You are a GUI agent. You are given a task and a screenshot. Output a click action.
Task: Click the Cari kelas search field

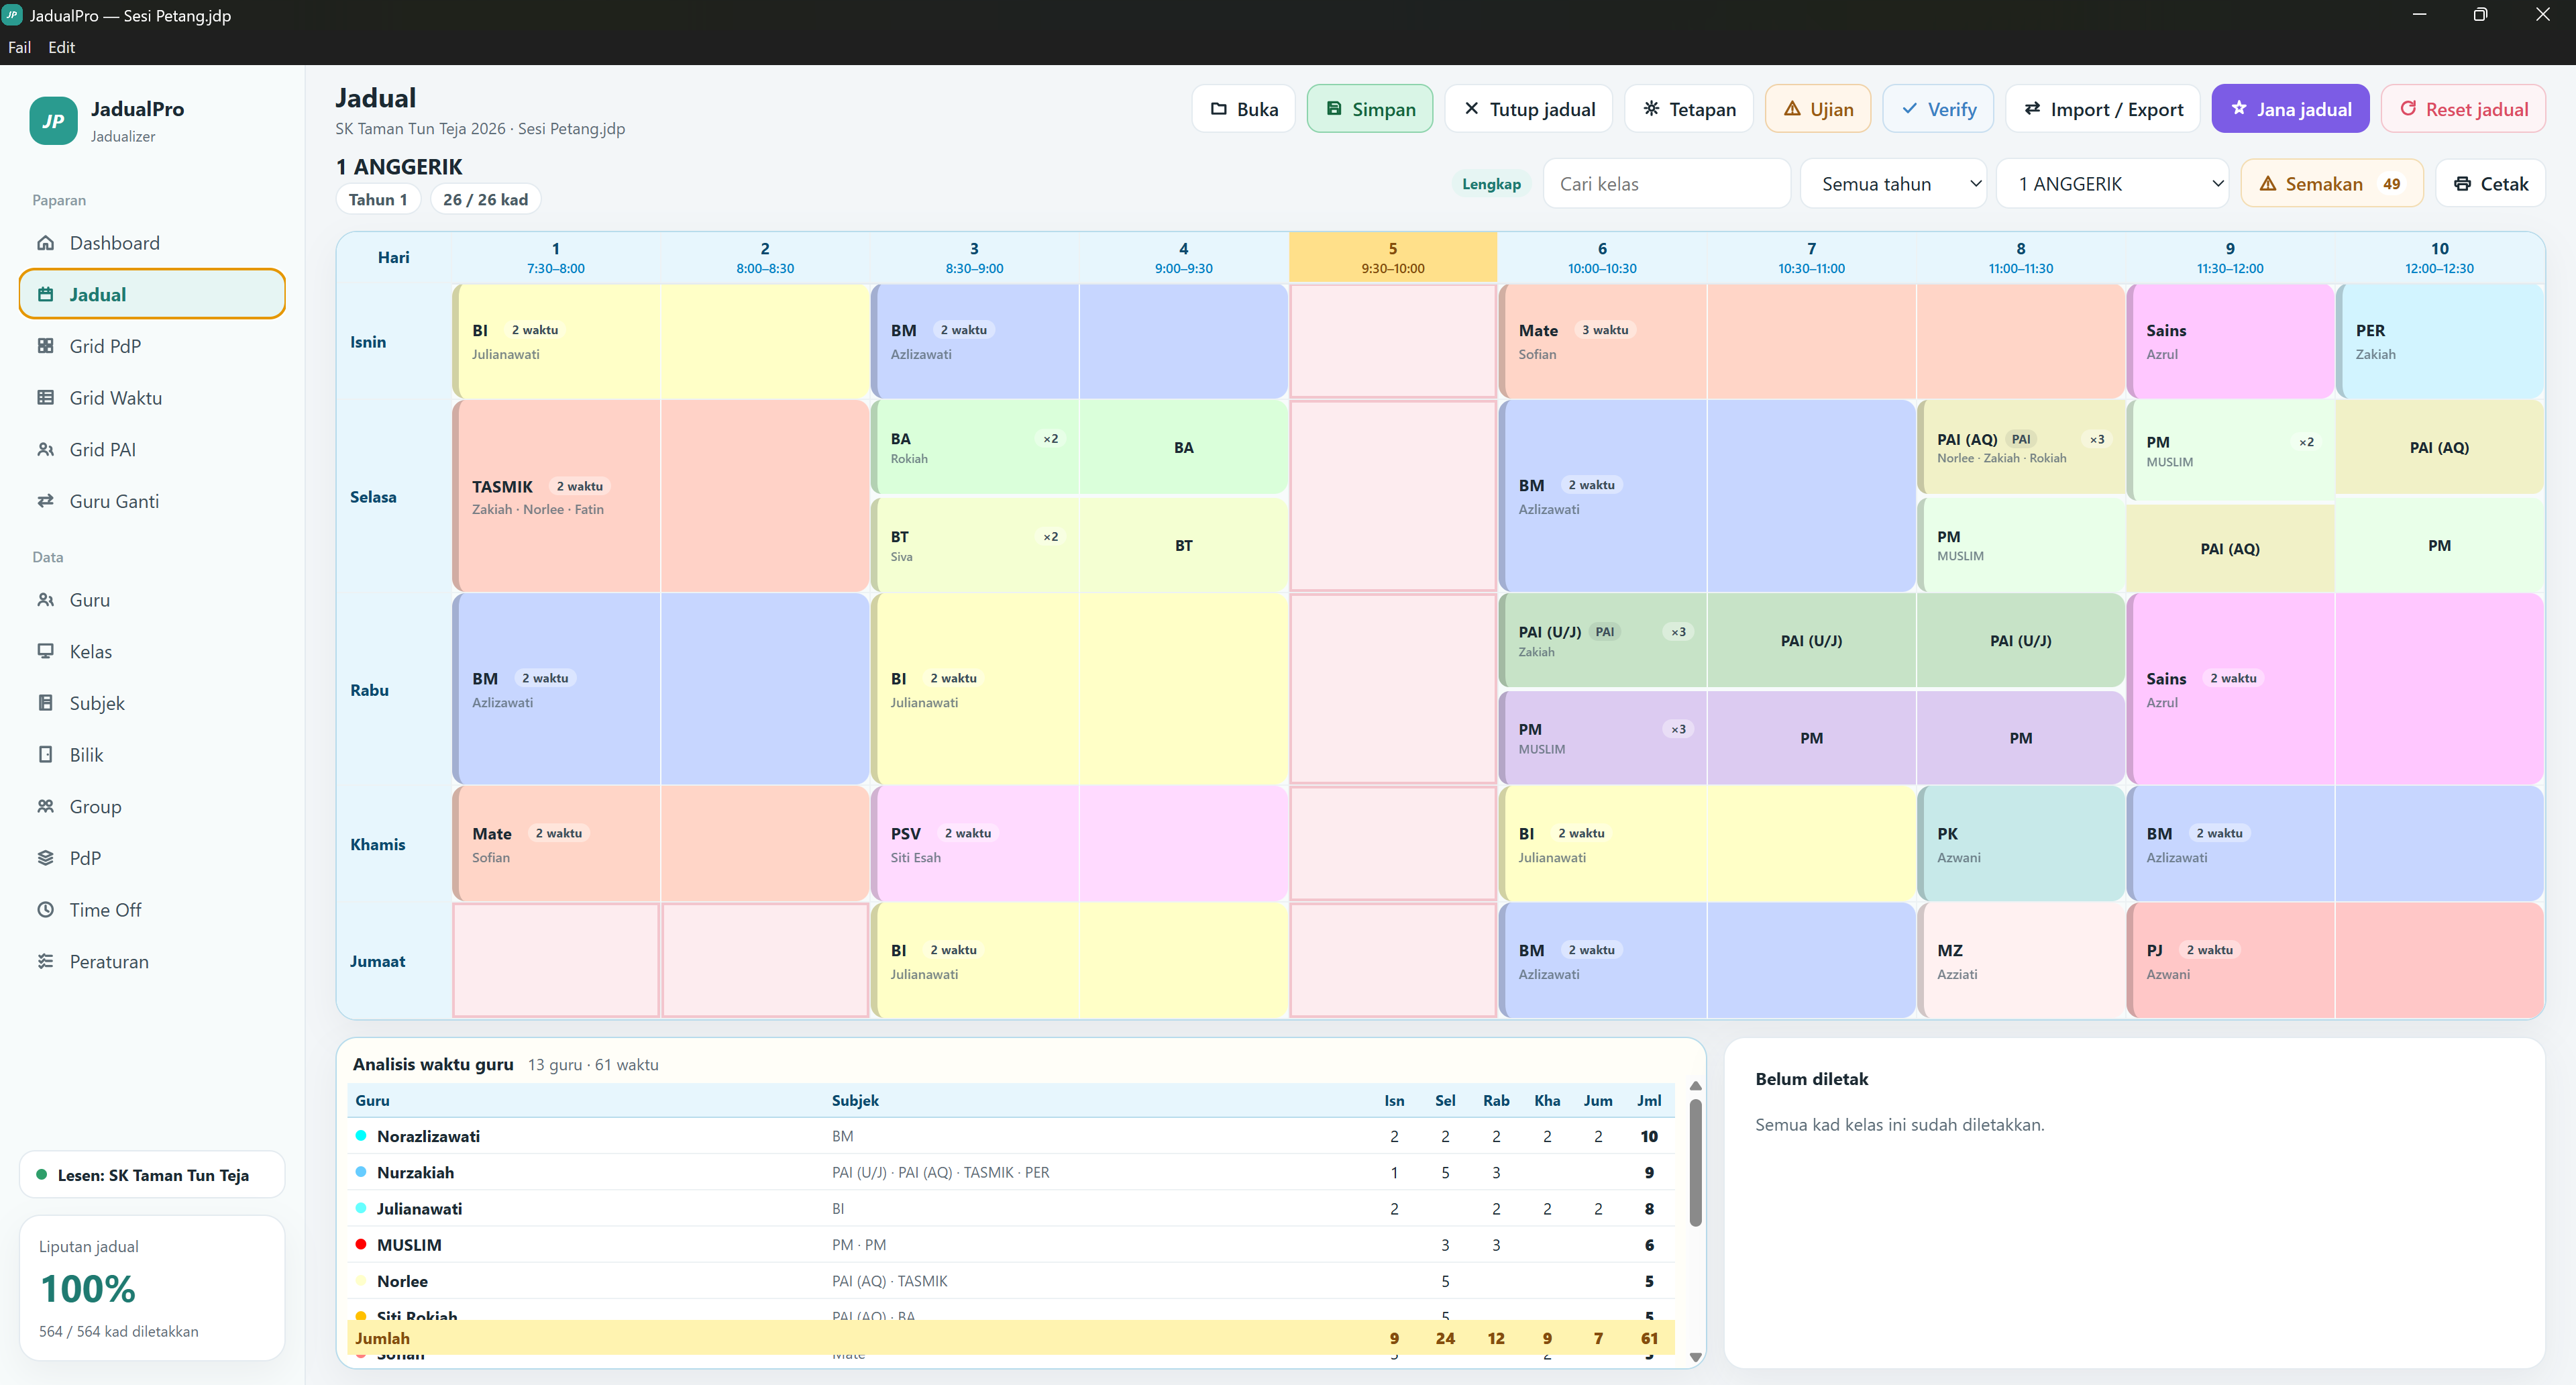[1666, 184]
